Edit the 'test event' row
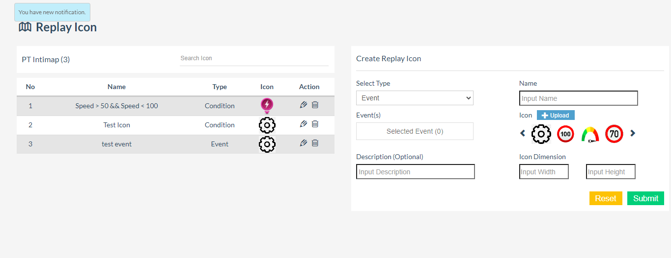 point(304,143)
